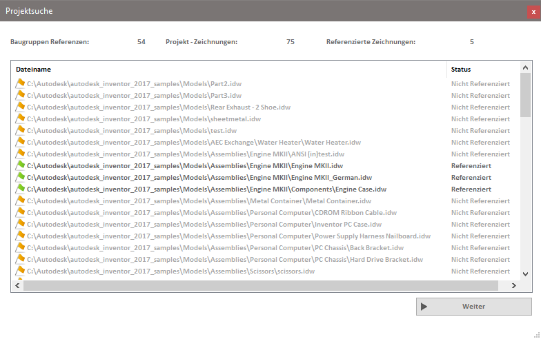The width and height of the screenshot is (541, 339).
Task: Click the flag icon for CDROM Ribbon Cable.idw
Action: (21, 212)
